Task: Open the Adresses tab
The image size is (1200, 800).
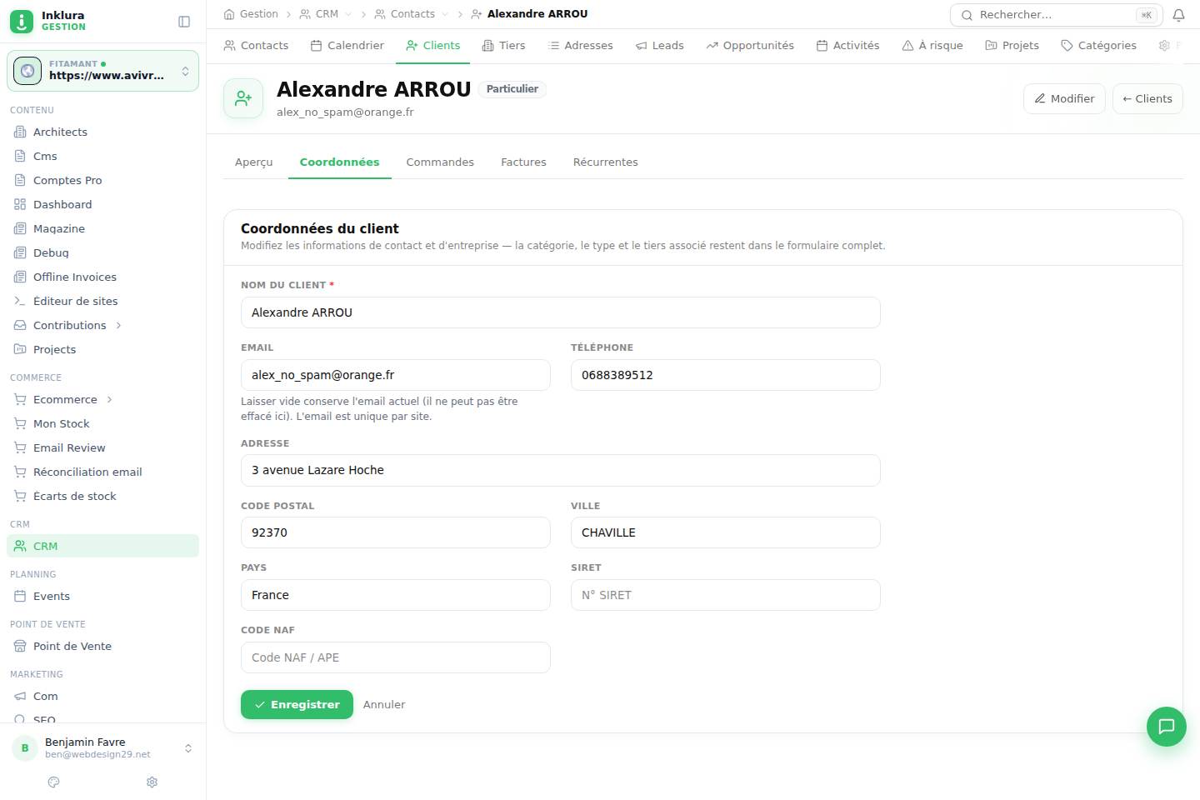Action: [x=580, y=46]
